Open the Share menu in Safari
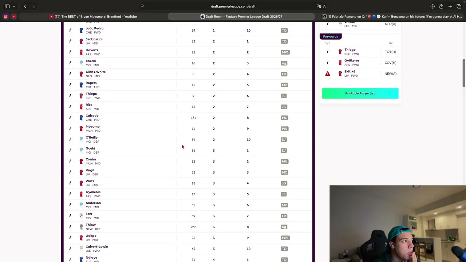466x262 pixels. [x=441, y=6]
